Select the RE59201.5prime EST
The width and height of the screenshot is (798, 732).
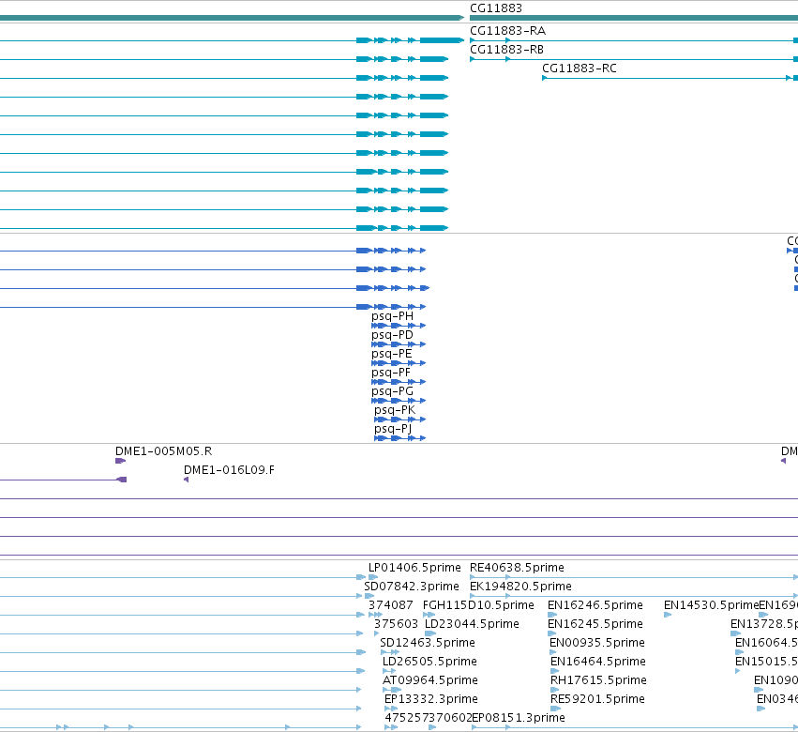(x=597, y=699)
